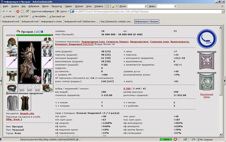Click the clock icon in status bar
Image resolution: width=226 pixels, height=142 pixels.
(176, 139)
